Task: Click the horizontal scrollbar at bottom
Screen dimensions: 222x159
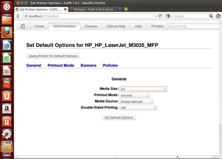Action: pos(115,157)
